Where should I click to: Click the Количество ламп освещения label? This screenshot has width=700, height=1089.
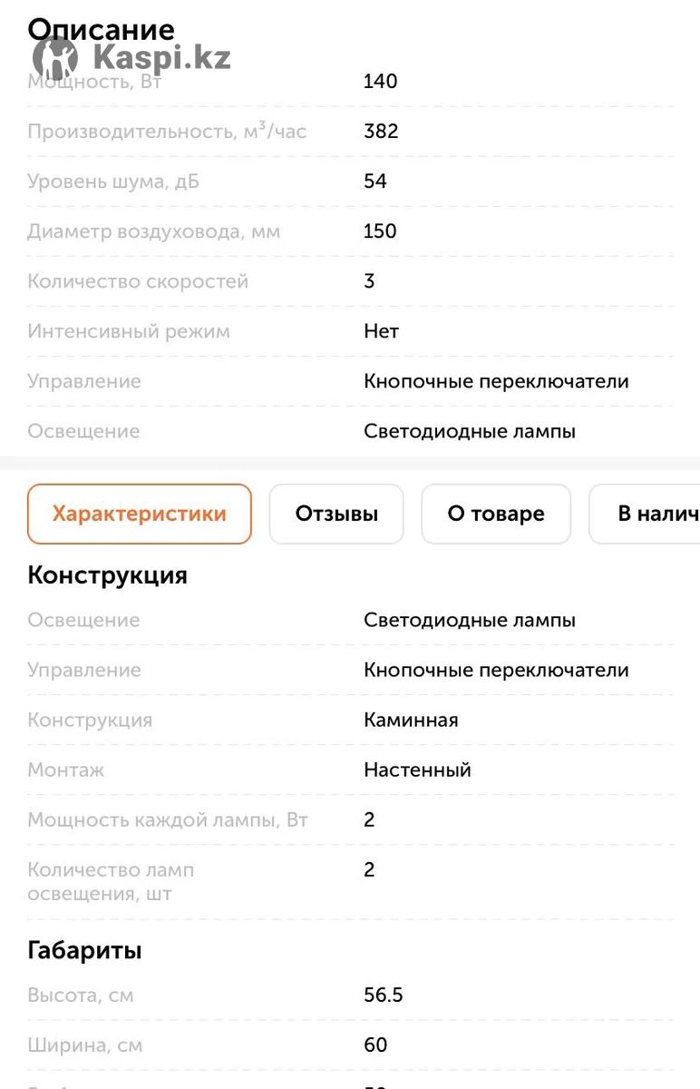[x=111, y=882]
